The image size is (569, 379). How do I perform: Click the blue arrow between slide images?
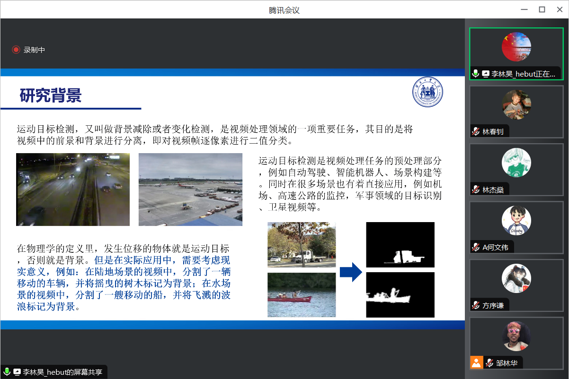(350, 272)
